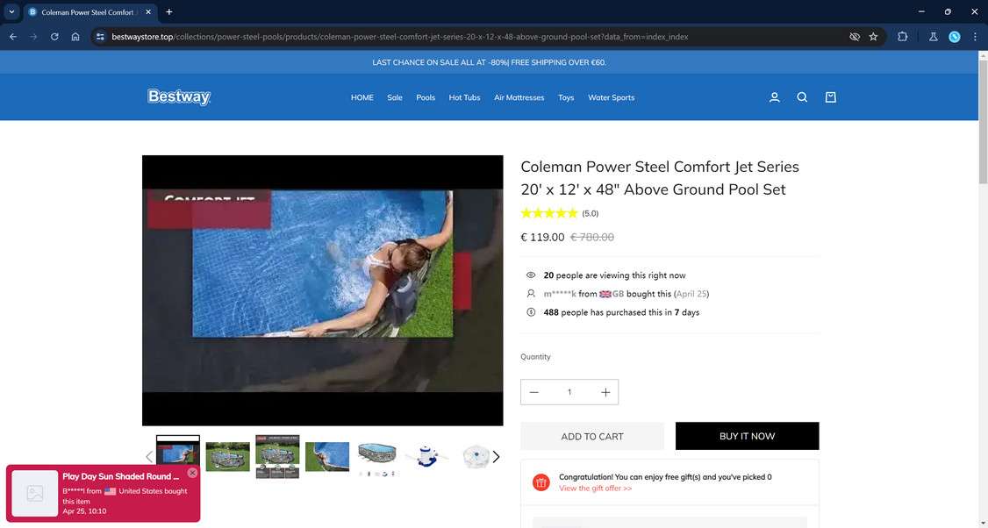Select the fourth pool corner thumbnail

[x=327, y=456]
